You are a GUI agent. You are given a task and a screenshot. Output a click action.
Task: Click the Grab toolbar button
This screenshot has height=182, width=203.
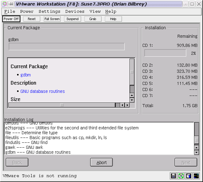tap(93, 19)
